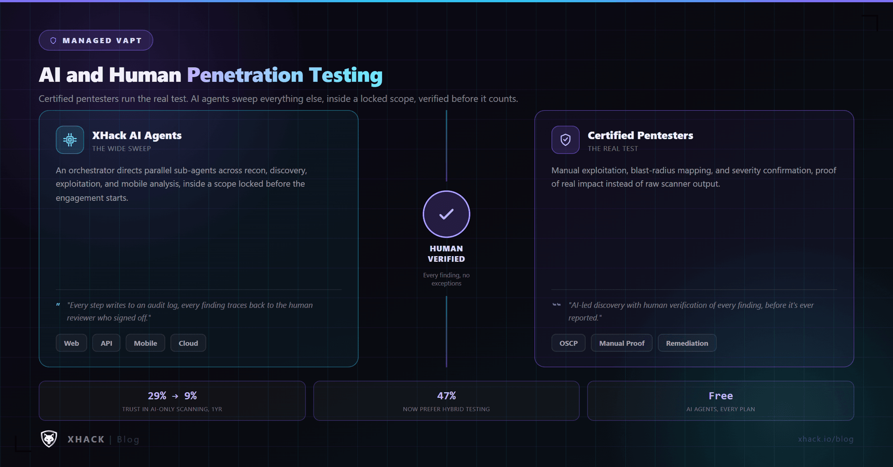893x467 pixels.
Task: Select the OSCP tag
Action: click(569, 343)
